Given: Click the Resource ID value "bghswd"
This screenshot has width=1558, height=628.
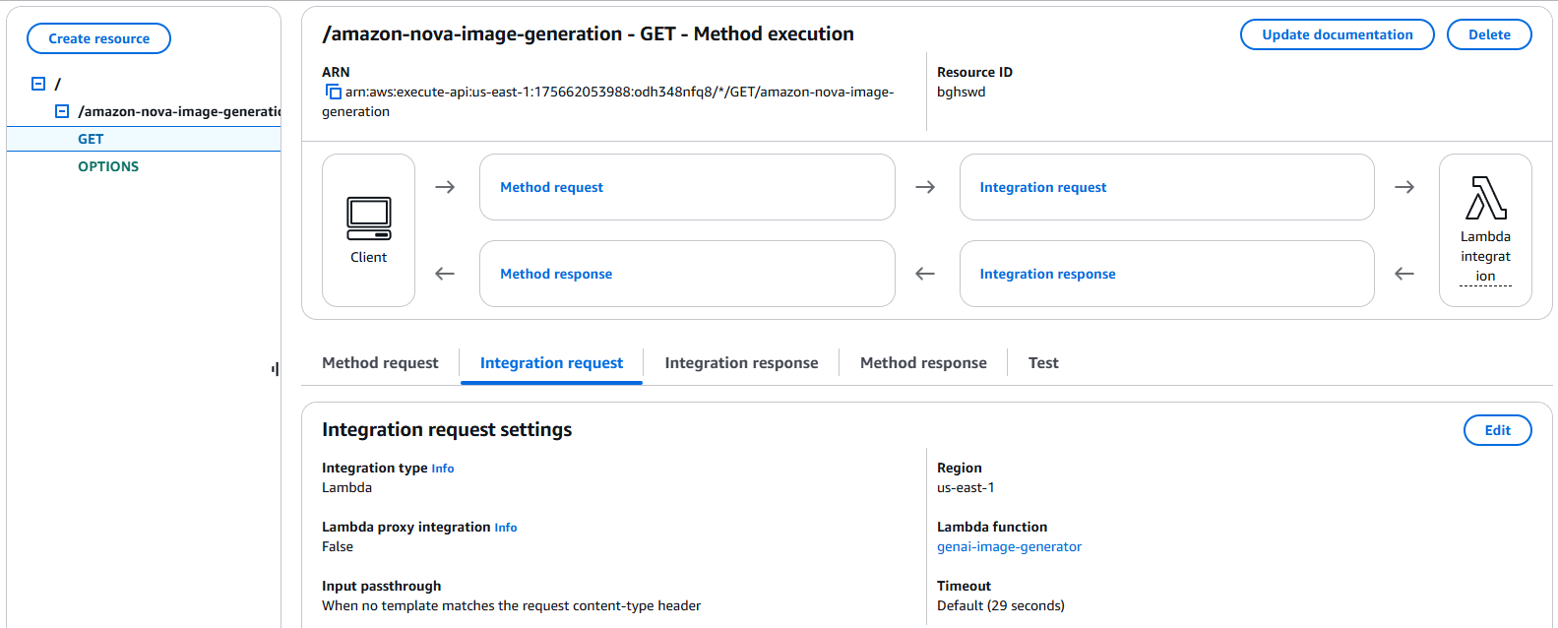Looking at the screenshot, I should click(x=961, y=92).
